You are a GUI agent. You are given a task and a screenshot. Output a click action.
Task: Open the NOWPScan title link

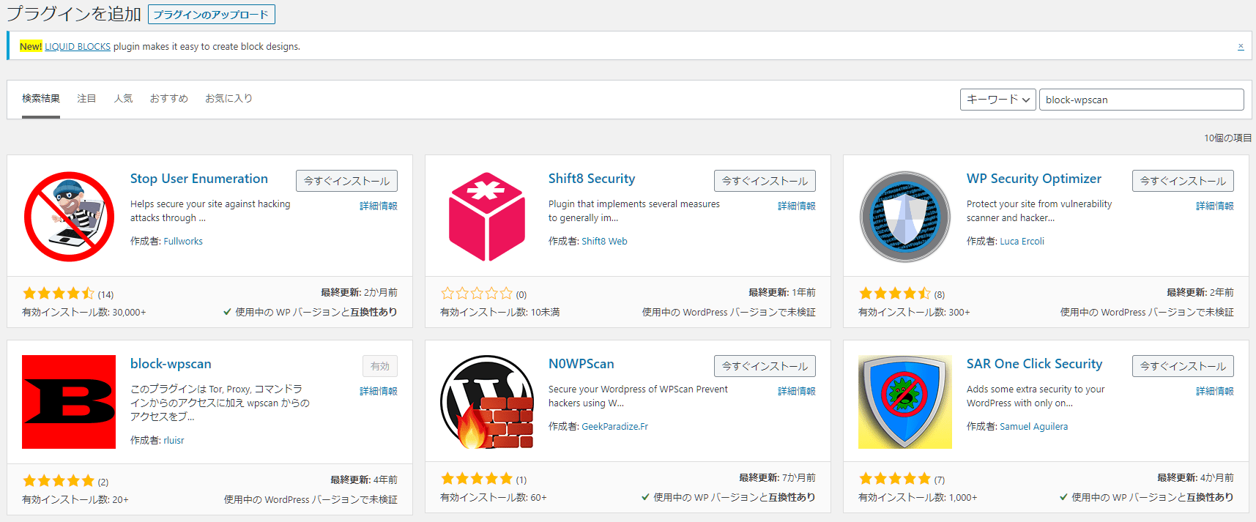(581, 364)
